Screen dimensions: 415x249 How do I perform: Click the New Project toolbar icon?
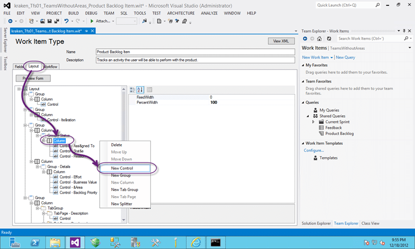pyautogui.click(x=32, y=21)
